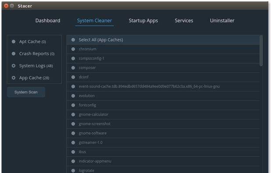
Task: Click the cache list scrollbar thumb
Action: 261,50
